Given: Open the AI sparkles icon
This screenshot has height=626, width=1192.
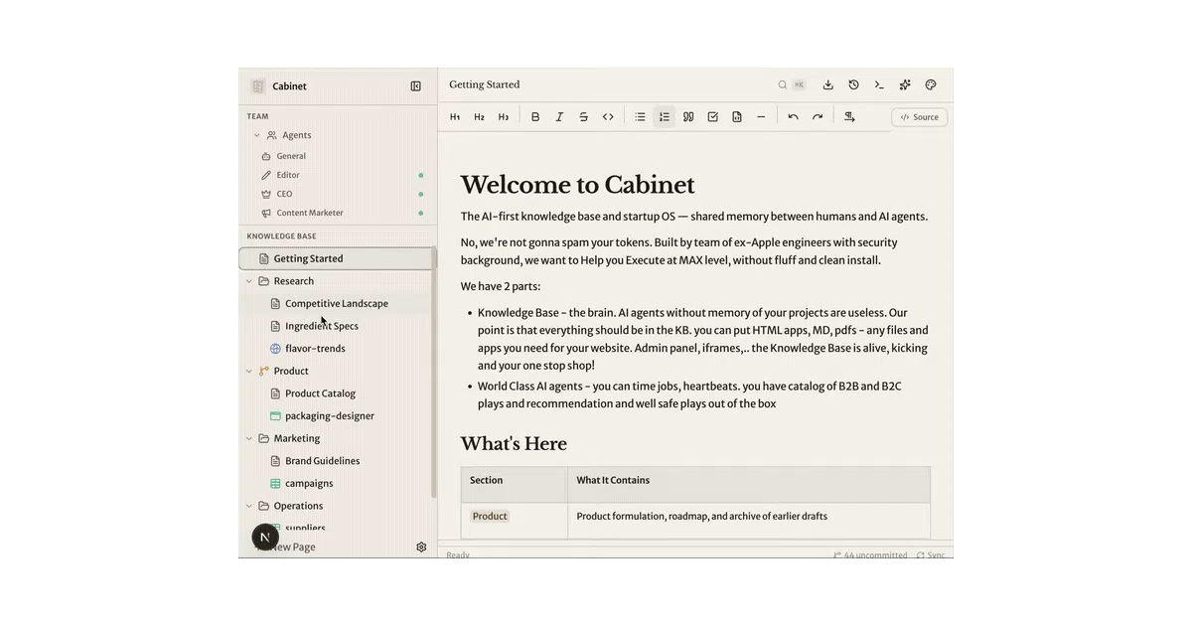Looking at the screenshot, I should pos(905,85).
